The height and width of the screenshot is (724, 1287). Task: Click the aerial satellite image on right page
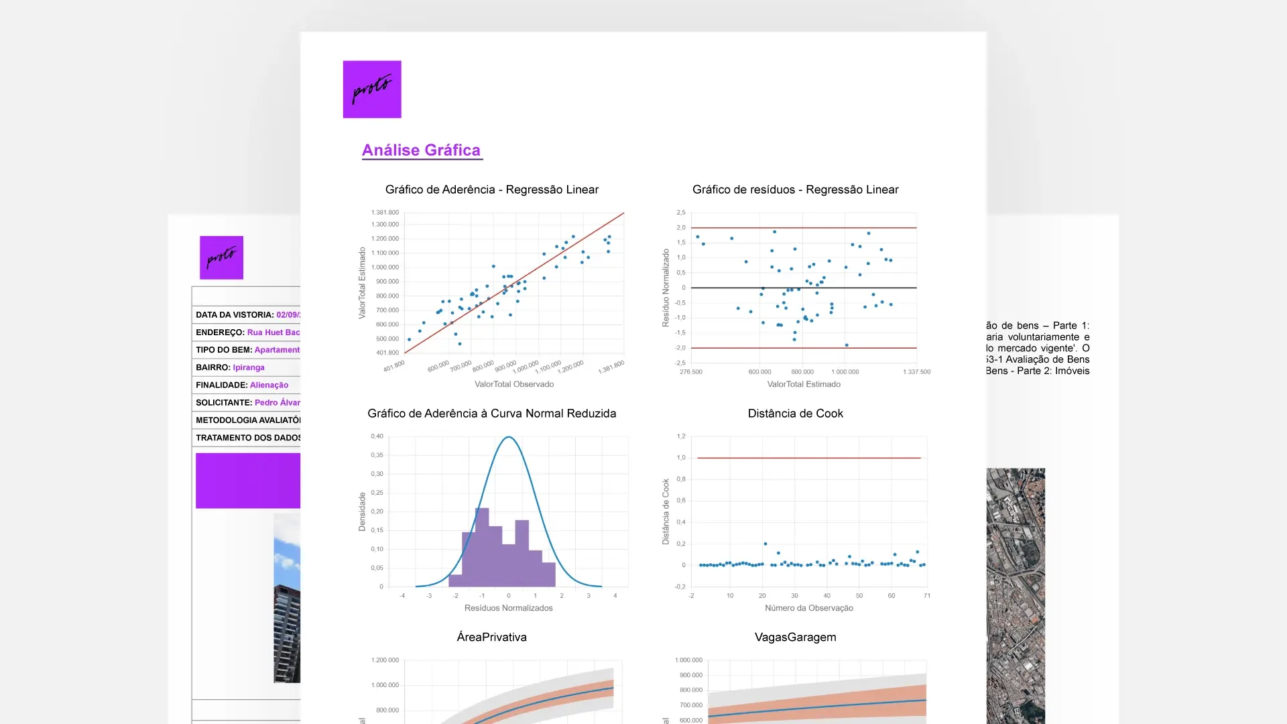coord(1016,596)
